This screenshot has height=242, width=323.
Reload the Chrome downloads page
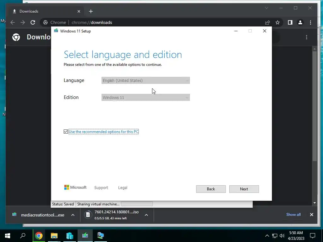33,22
